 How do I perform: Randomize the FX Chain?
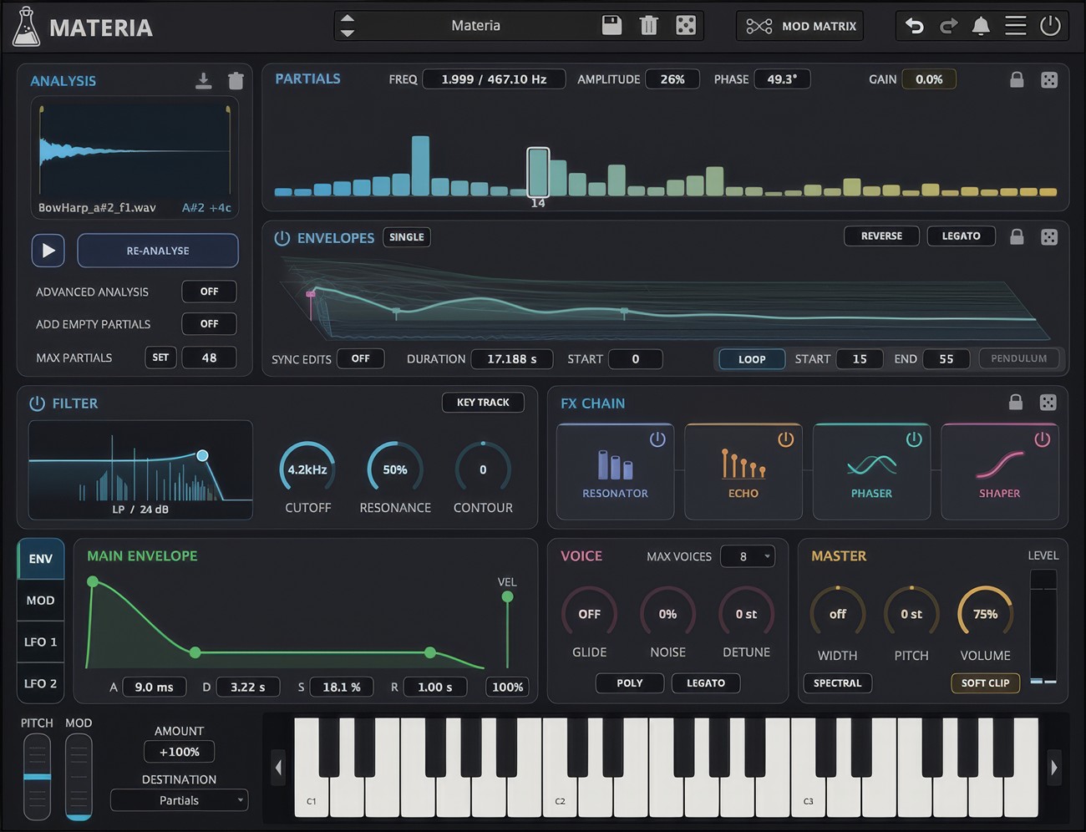click(1048, 402)
